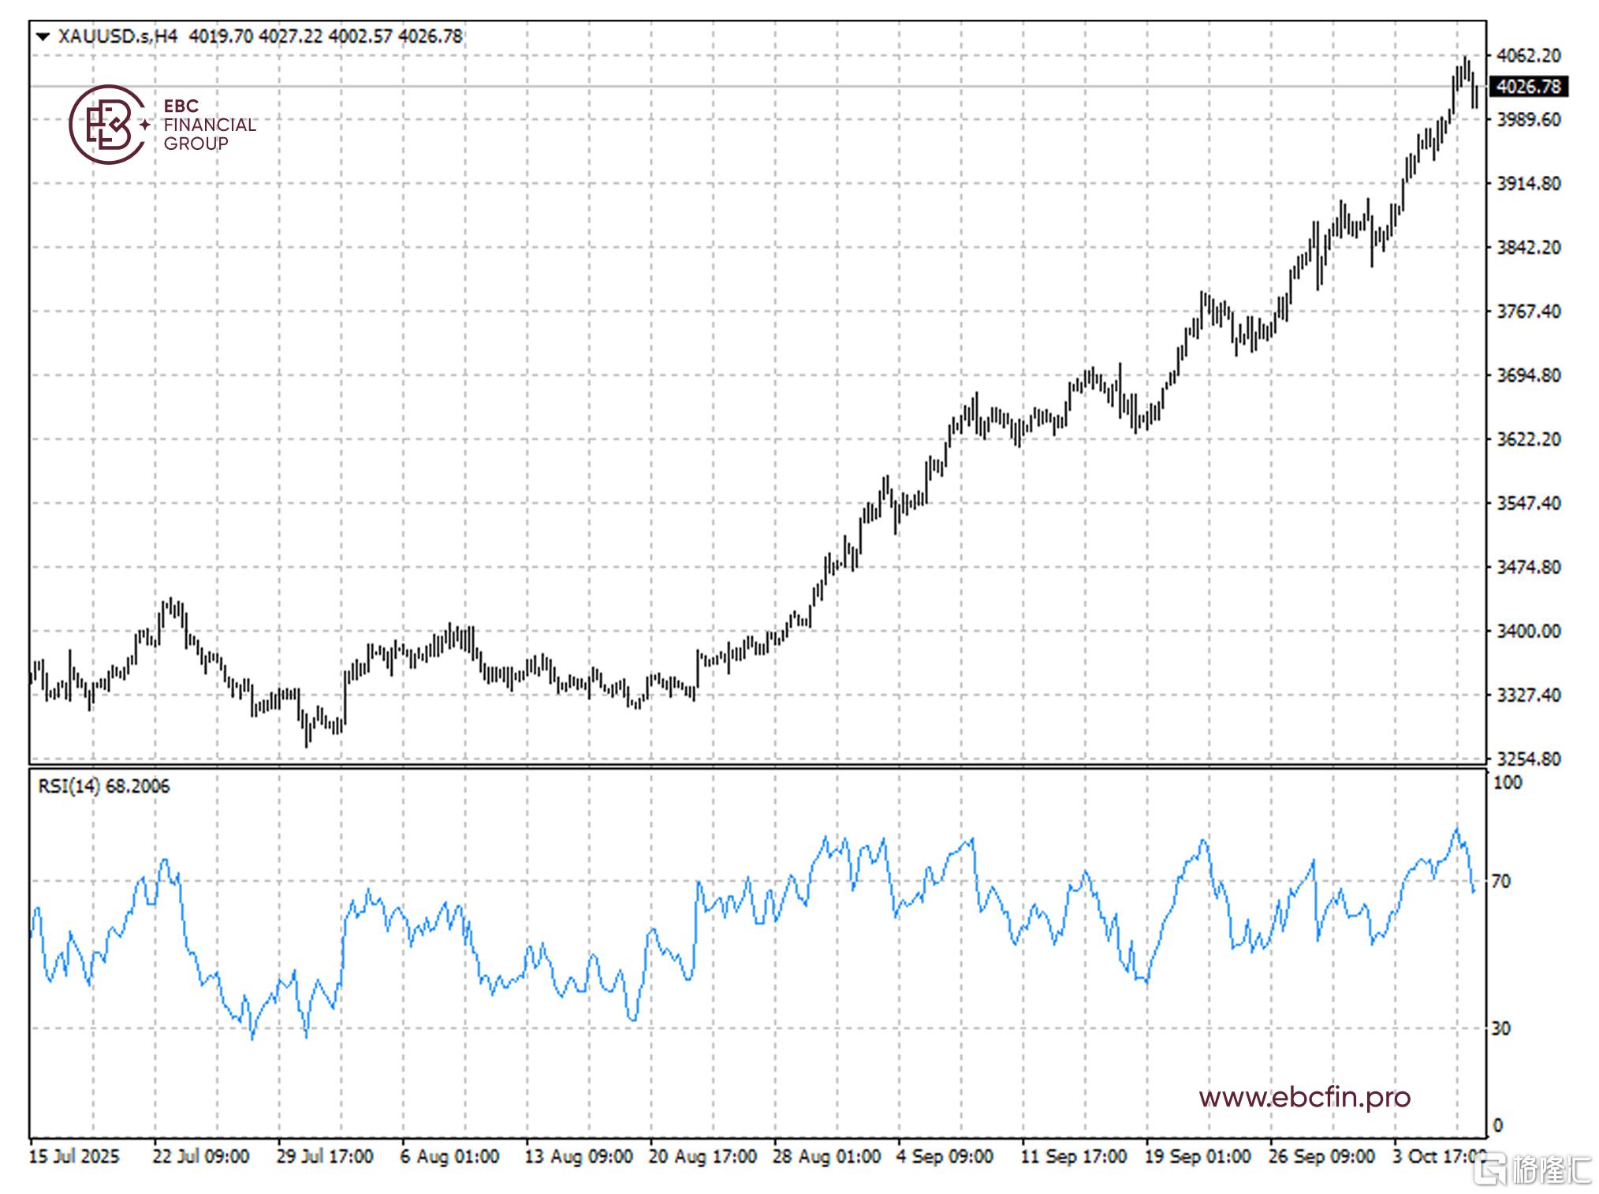Screen dimensions: 1599x1194
Task: Select the 15 Jul 2025 date label
Action: tap(74, 1157)
